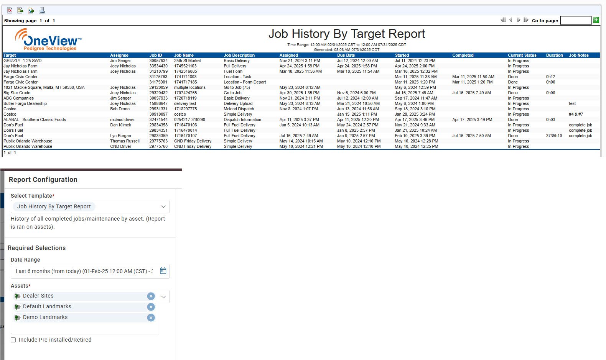Image resolution: width=606 pixels, height=360 pixels.
Task: Jump to the last report page
Action: tap(526, 20)
